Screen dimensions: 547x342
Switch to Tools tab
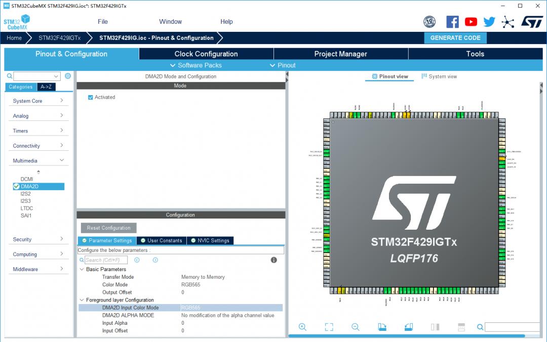[x=475, y=54]
